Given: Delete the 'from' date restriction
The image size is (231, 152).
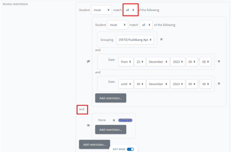Looking at the screenshot, I should click(219, 61).
